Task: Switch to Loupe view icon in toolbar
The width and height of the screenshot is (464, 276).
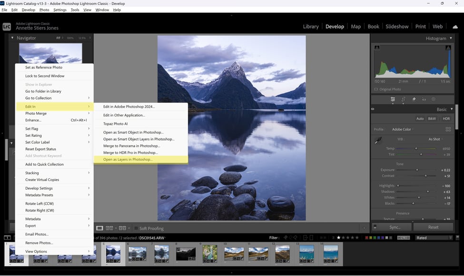Action: tap(100, 228)
